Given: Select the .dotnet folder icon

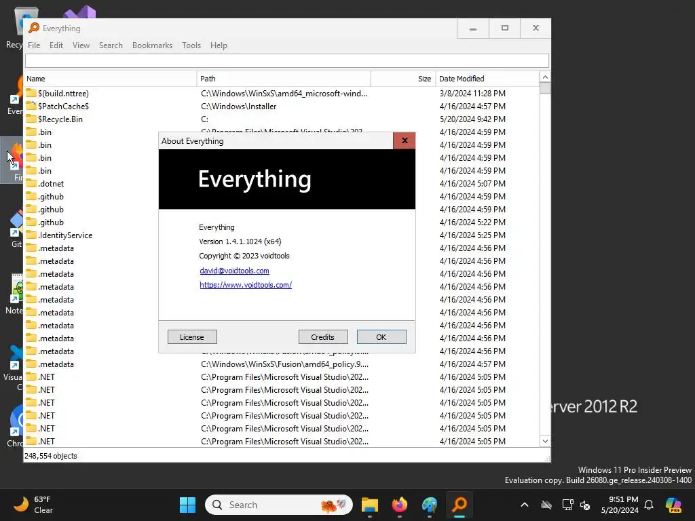Looking at the screenshot, I should point(31,183).
